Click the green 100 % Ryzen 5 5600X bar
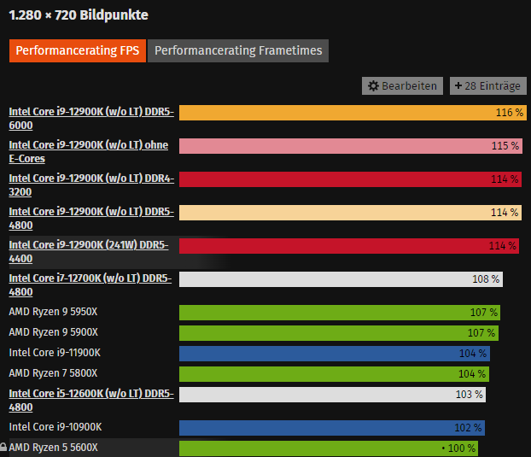 (329, 448)
